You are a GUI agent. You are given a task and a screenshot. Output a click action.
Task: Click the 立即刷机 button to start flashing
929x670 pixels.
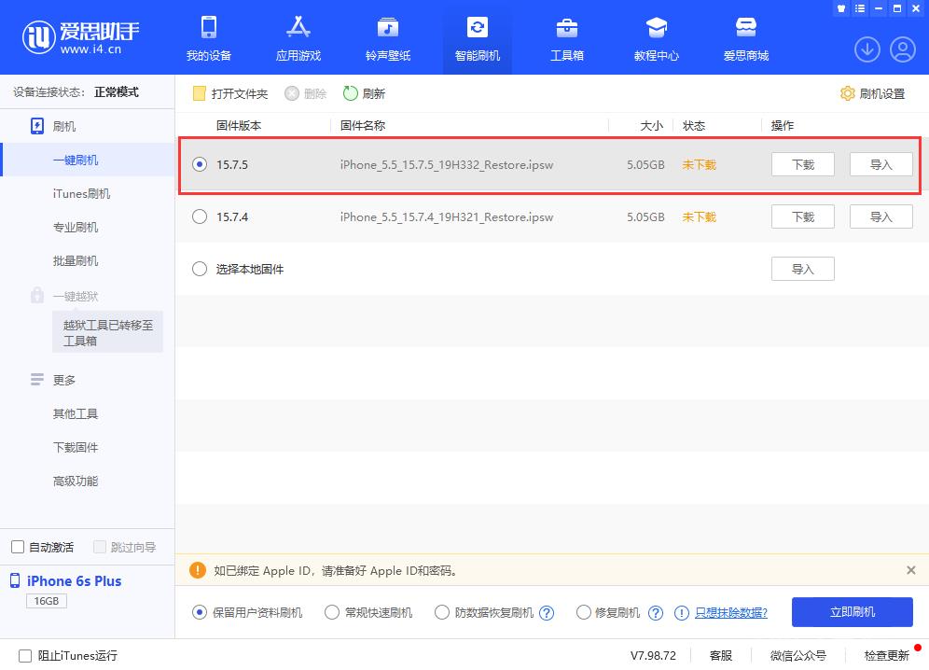point(852,612)
